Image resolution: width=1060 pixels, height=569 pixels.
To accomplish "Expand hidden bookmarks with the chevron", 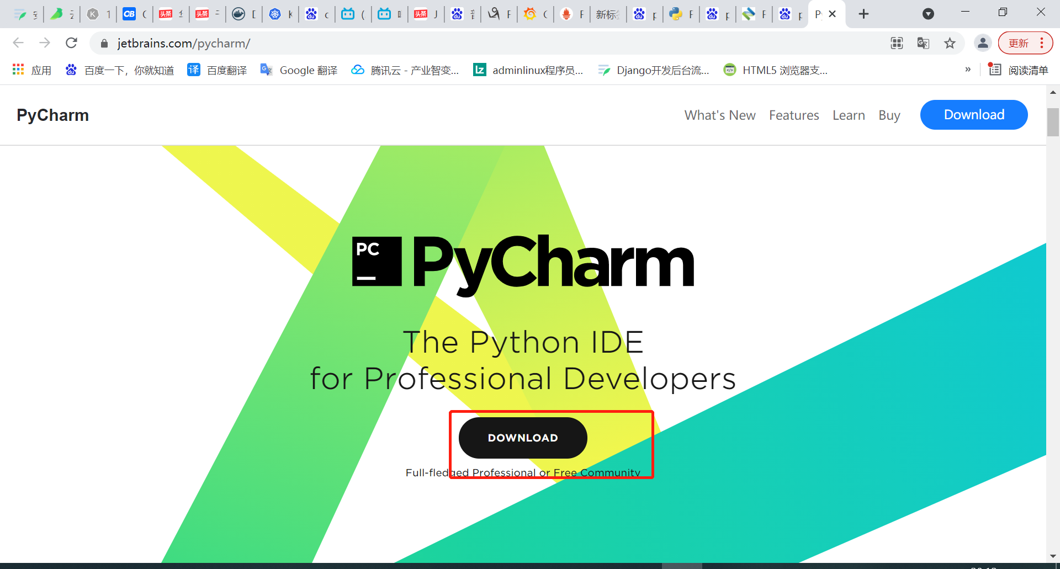I will click(x=968, y=70).
